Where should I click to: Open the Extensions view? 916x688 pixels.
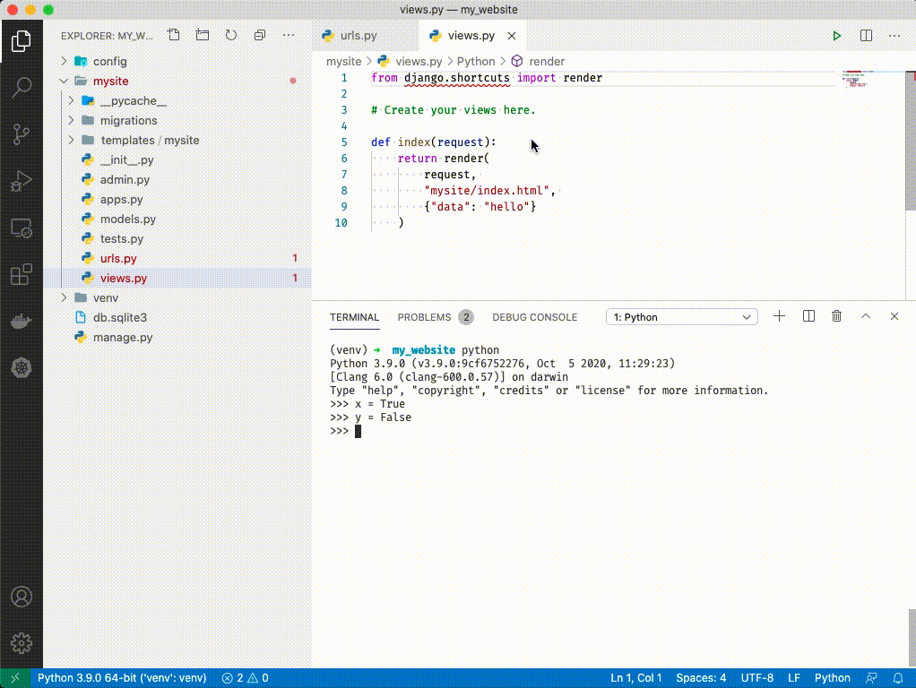coord(22,275)
